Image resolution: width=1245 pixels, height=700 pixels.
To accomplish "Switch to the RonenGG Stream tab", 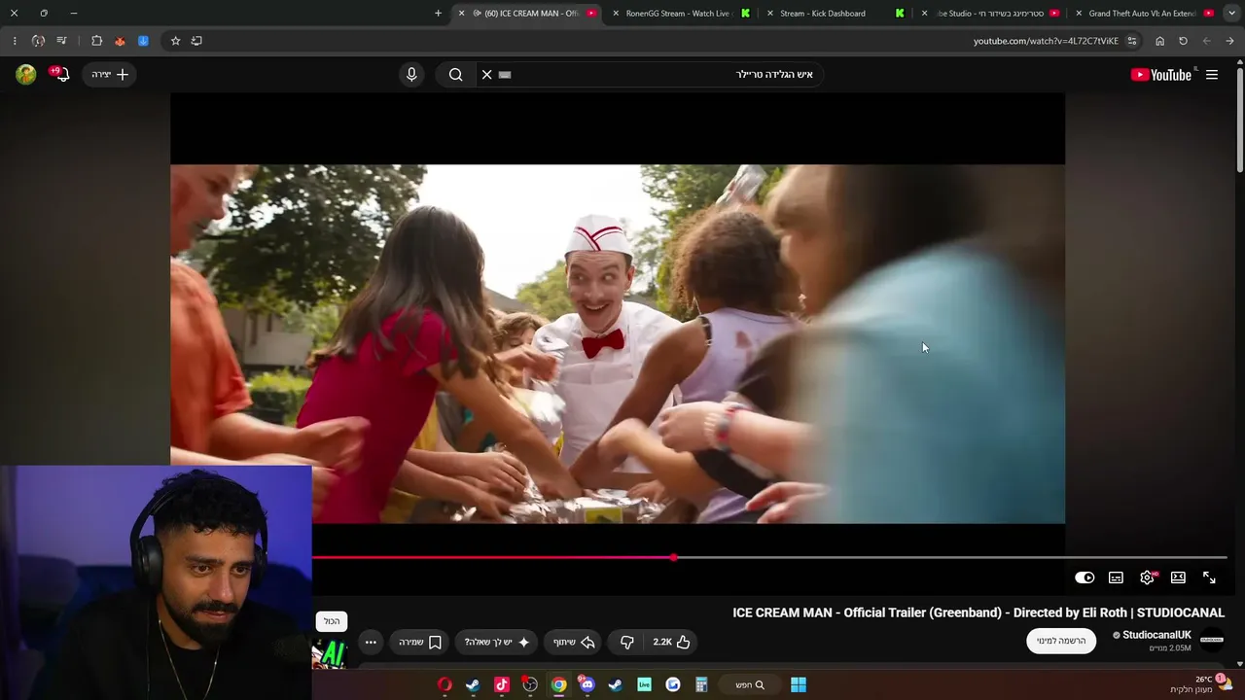I will 679,14.
